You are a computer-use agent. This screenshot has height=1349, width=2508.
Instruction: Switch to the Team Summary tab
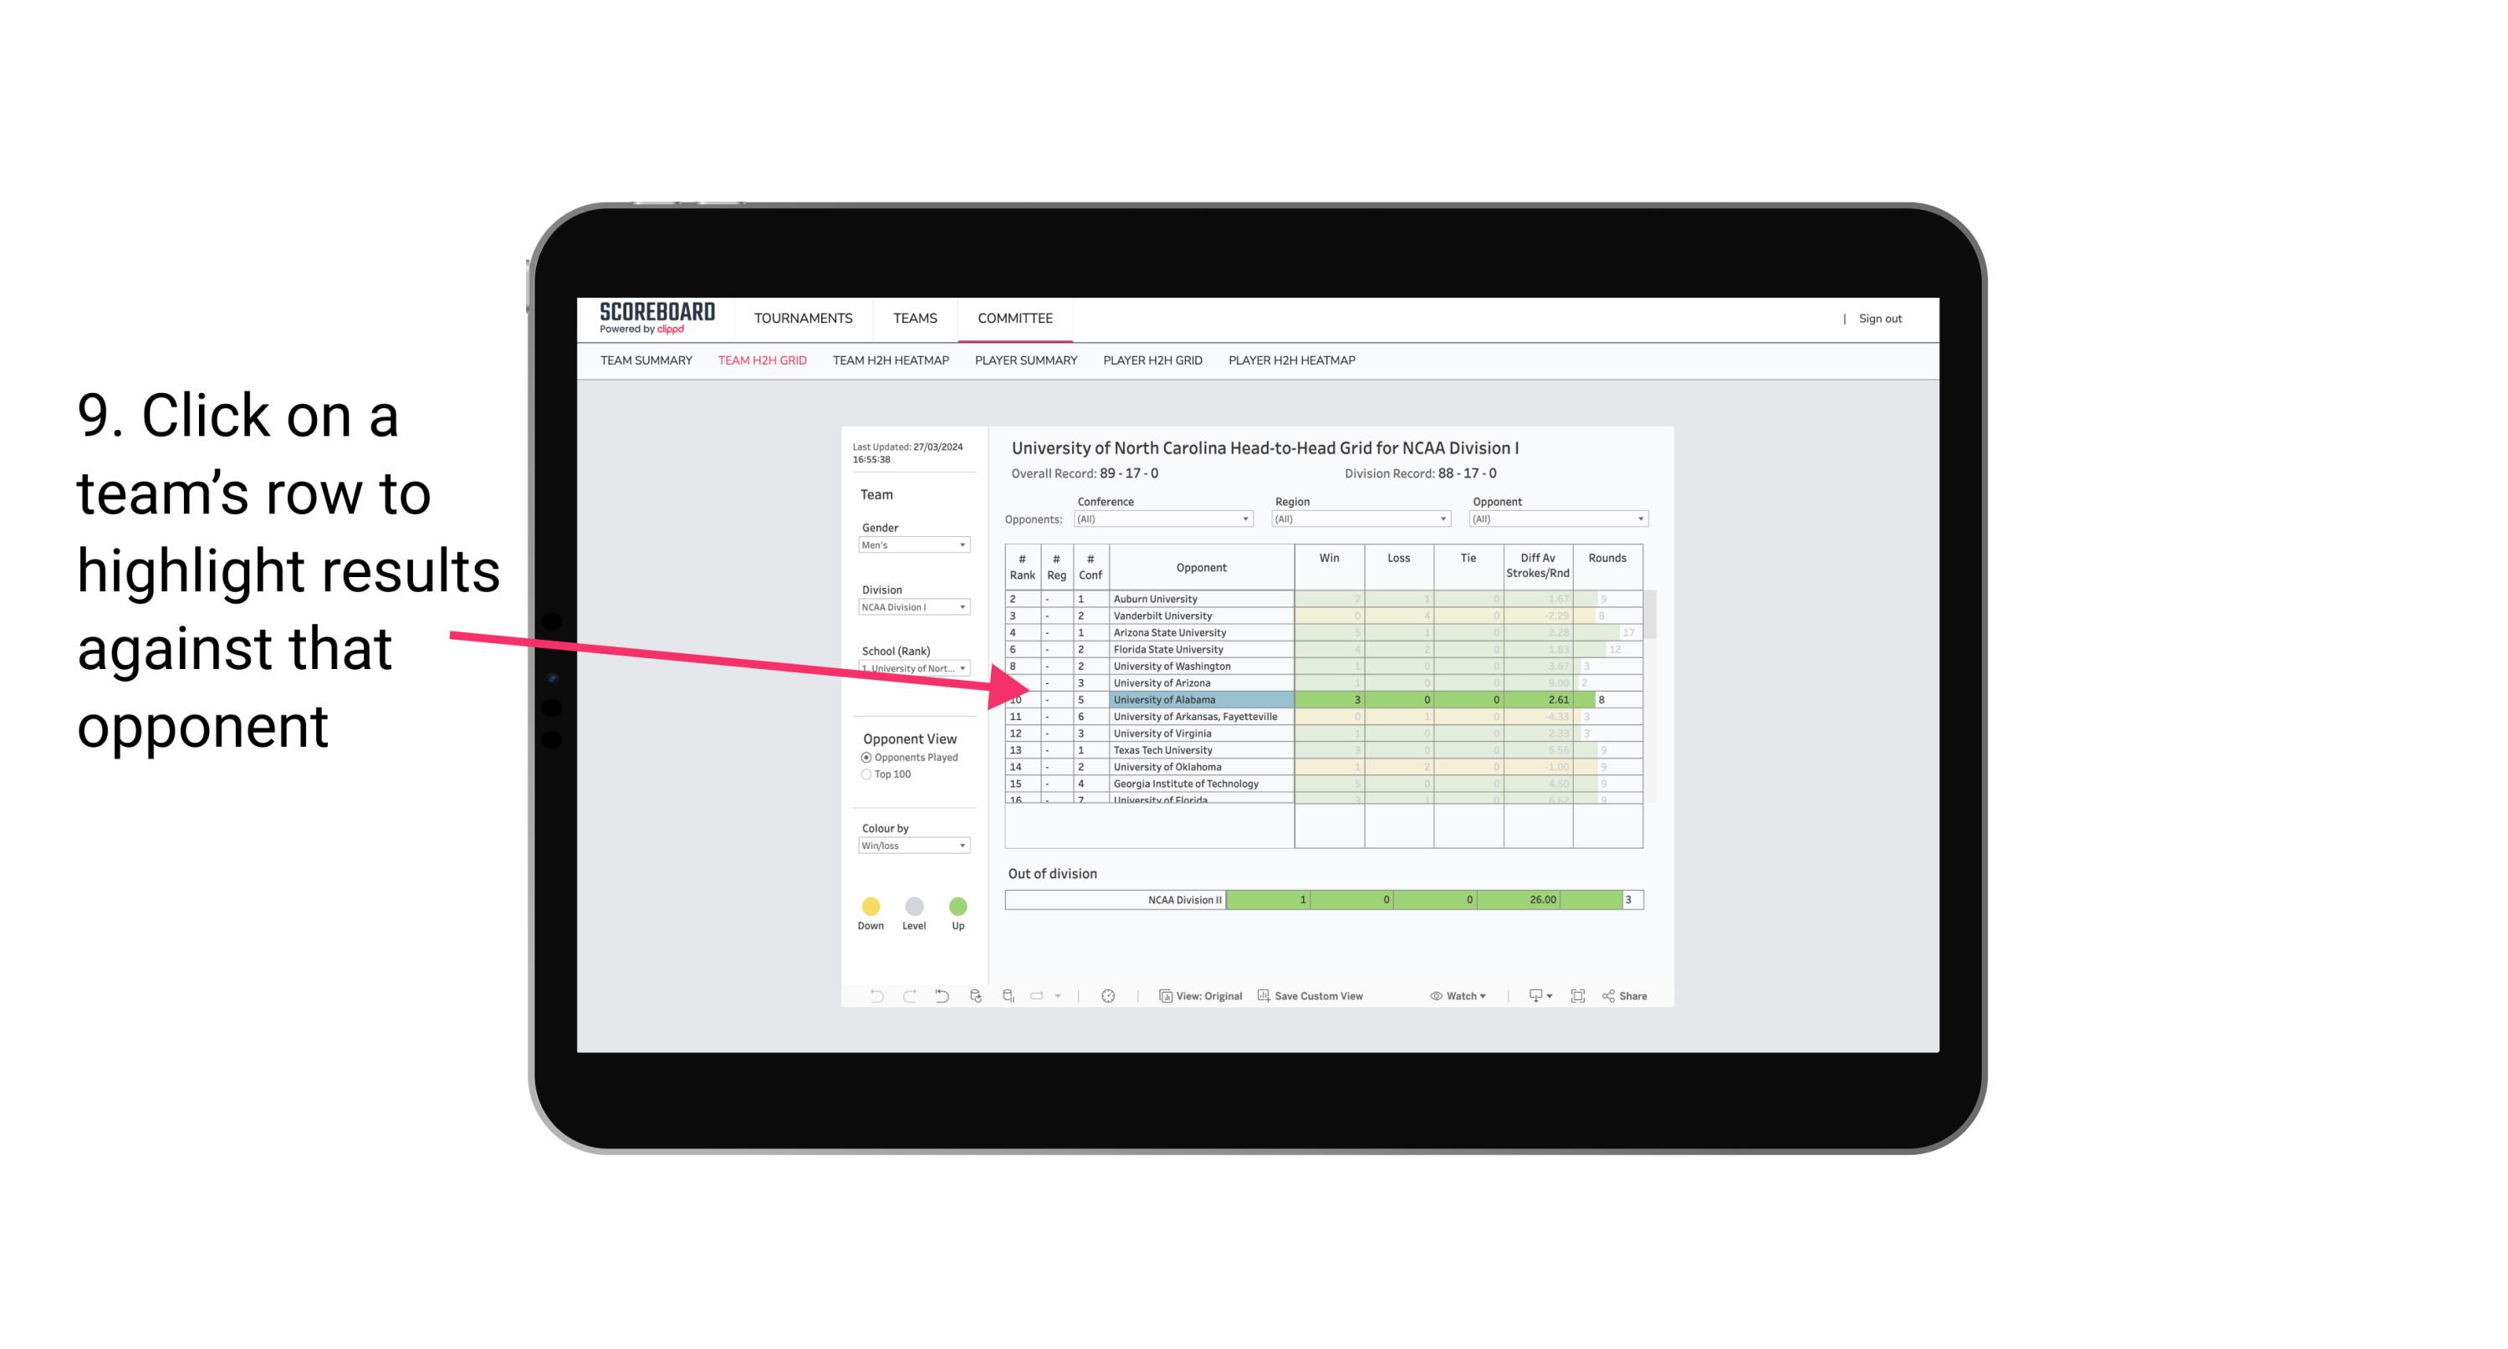click(646, 360)
